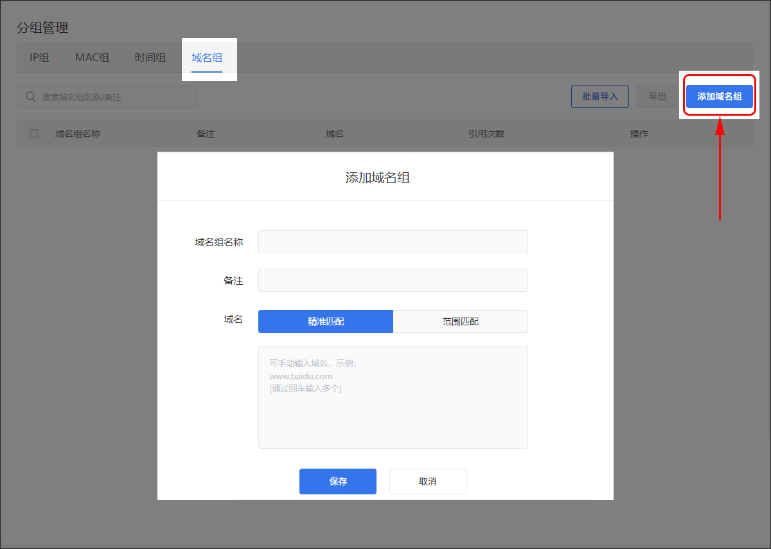
Task: Click the 备注 input in the dialog
Action: pyautogui.click(x=393, y=280)
